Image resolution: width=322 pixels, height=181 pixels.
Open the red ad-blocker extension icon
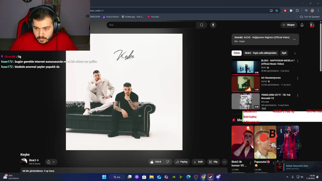click(x=285, y=11)
